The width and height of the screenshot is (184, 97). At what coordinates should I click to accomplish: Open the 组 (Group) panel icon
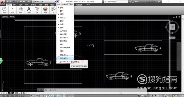pos(53,10)
